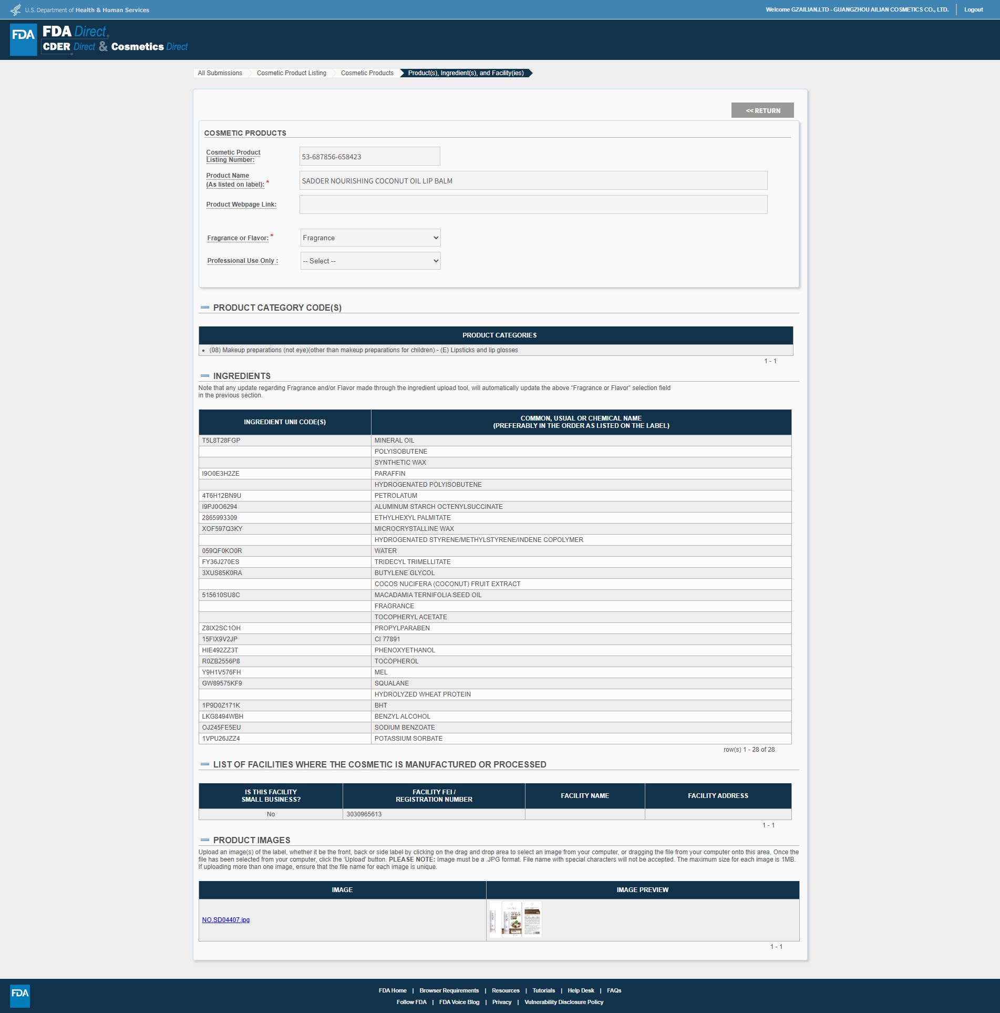1000x1013 pixels.
Task: Click the FDA logo in footer
Action: tap(20, 995)
